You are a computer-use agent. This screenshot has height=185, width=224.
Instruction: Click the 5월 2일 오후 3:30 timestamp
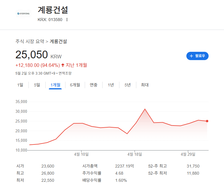[35, 73]
